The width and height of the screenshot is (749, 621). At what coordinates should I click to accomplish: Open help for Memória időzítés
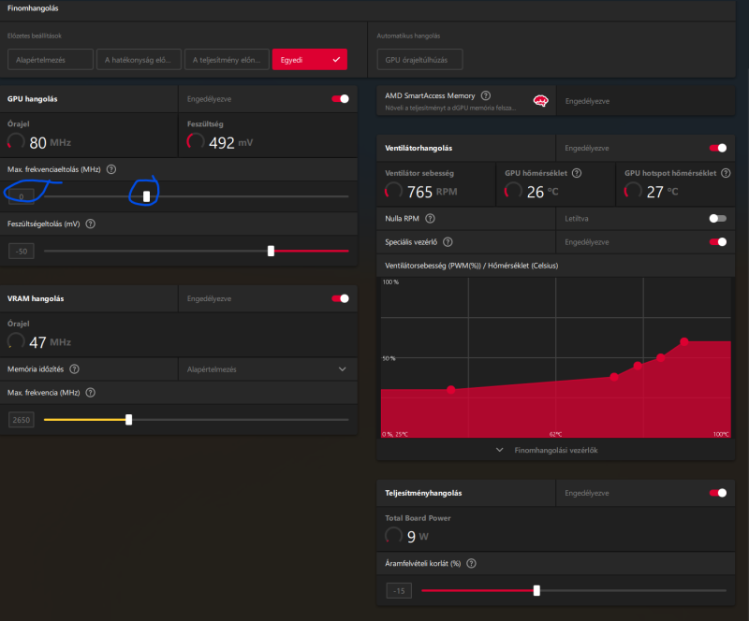pyautogui.click(x=75, y=369)
